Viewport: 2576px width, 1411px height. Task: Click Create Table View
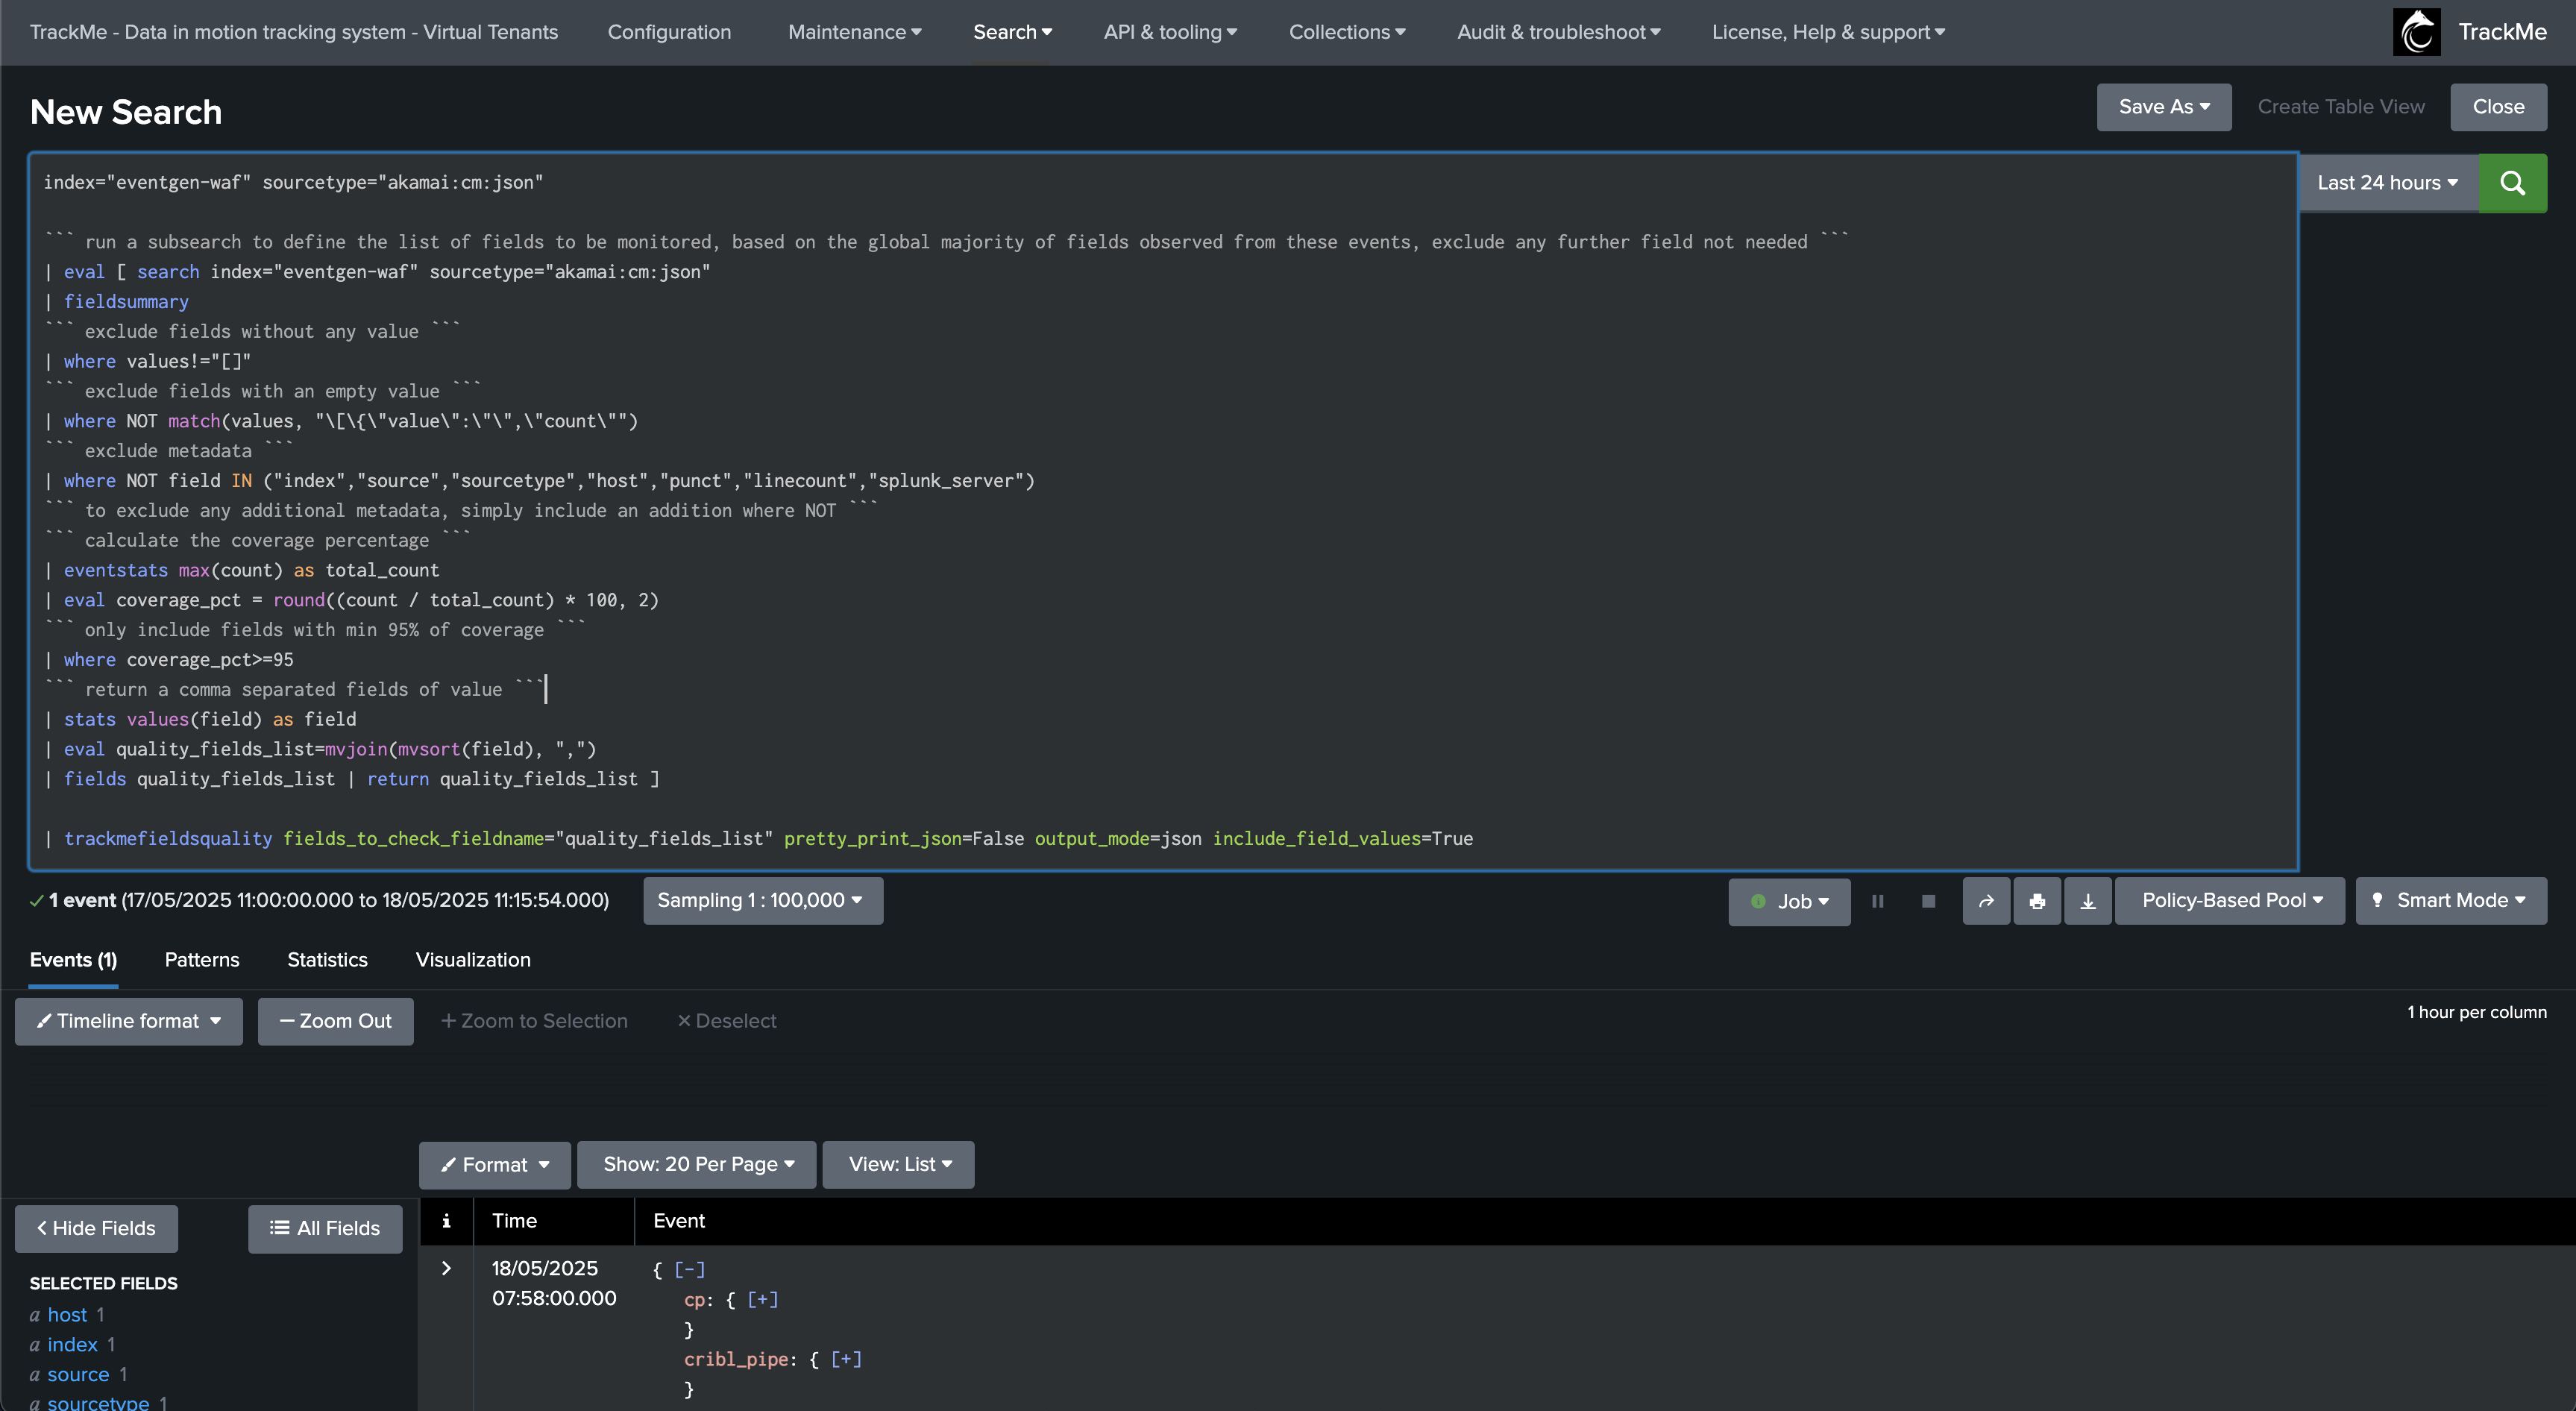click(2341, 107)
